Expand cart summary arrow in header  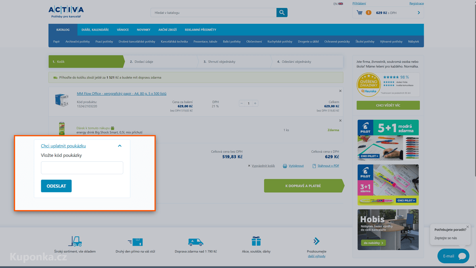click(x=419, y=13)
